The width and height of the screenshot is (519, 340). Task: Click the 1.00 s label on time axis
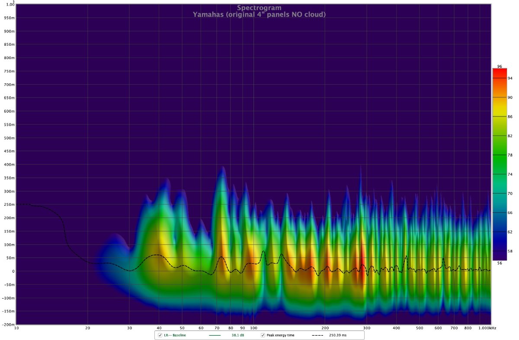coord(10,5)
